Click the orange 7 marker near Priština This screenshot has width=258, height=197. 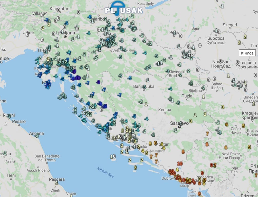[x=256, y=175]
